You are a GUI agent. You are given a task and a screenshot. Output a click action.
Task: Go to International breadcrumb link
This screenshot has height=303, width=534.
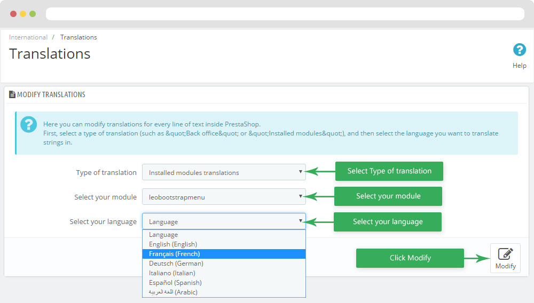pos(28,37)
